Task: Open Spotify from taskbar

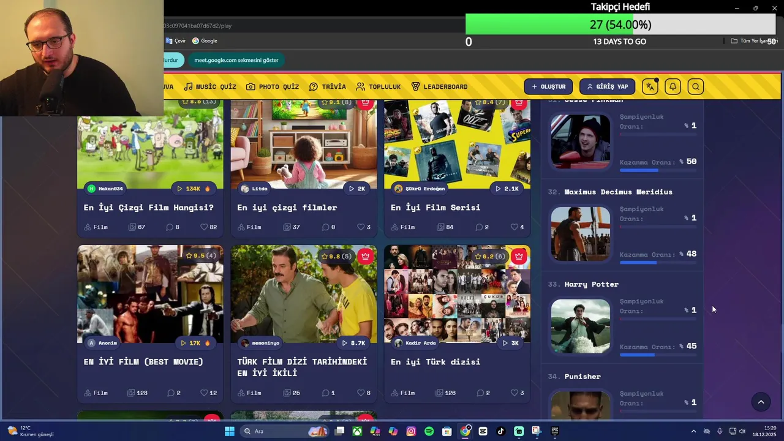Action: click(429, 431)
